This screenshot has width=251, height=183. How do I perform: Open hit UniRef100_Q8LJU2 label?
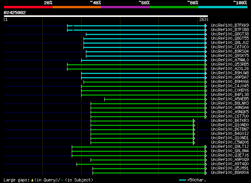pyautogui.click(x=230, y=43)
